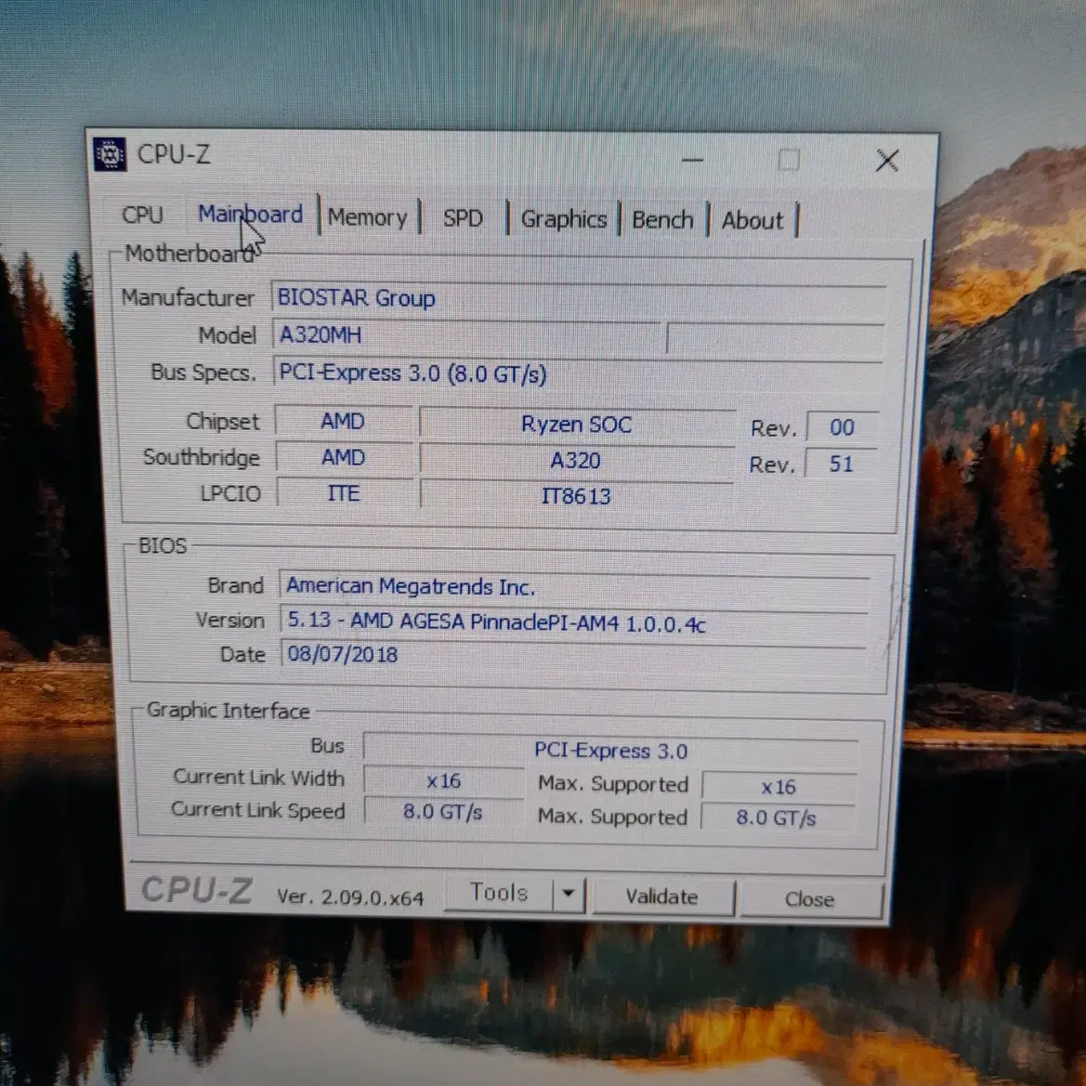
Task: Click the LPCIO IT8613 field
Action: click(576, 497)
